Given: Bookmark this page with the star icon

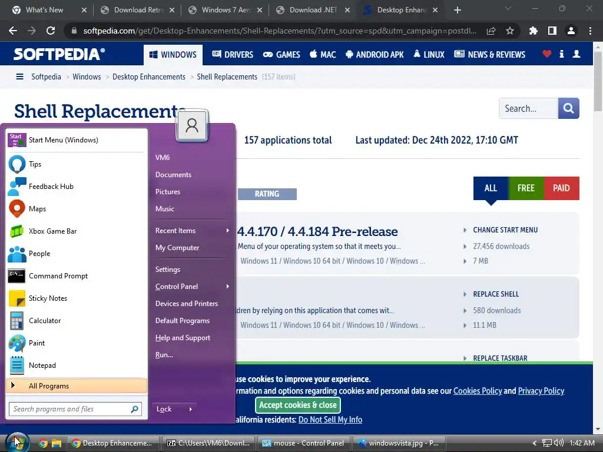Looking at the screenshot, I should 510,31.
